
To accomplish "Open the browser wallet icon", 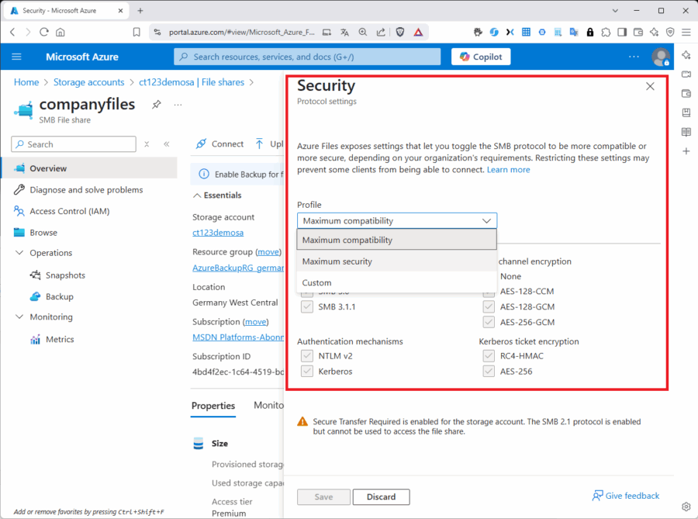I will [638, 32].
